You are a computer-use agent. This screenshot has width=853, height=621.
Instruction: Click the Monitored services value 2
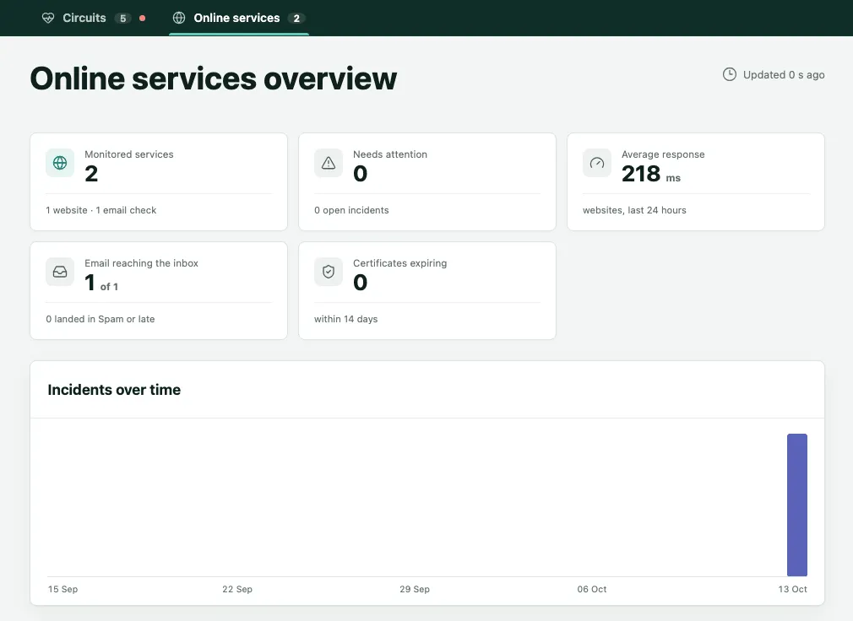click(x=91, y=174)
